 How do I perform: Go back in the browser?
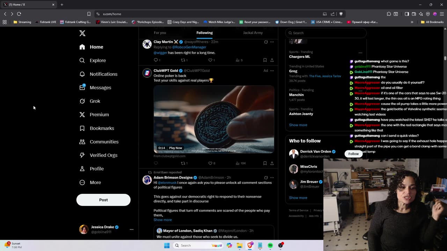5,14
